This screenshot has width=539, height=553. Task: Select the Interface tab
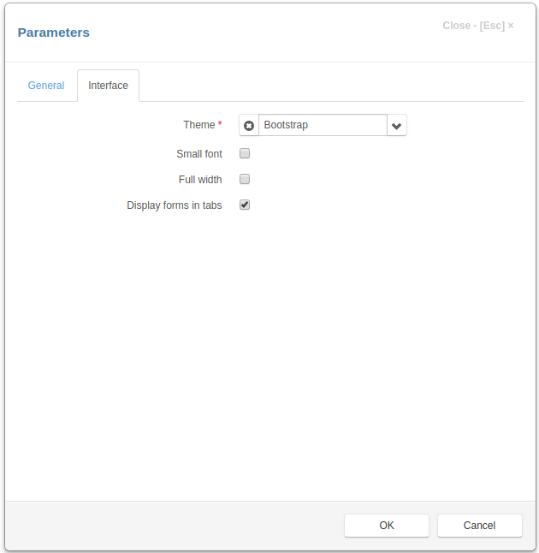point(108,86)
